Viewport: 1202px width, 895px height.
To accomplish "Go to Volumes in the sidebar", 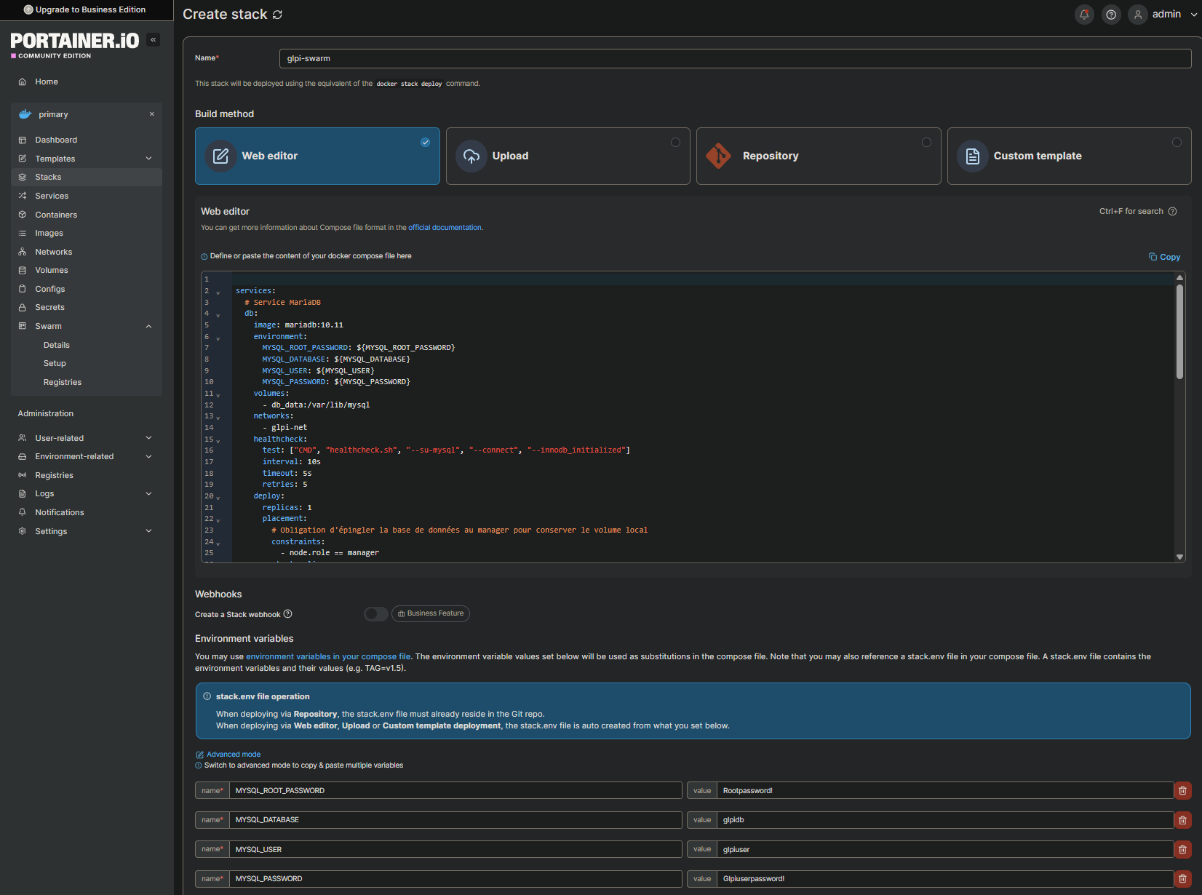I will click(52, 270).
